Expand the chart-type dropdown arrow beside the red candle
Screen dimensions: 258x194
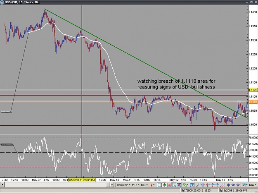154,185
